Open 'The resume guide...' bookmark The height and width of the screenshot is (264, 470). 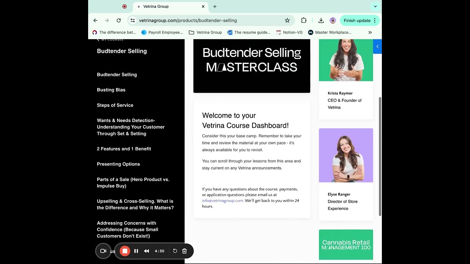pyautogui.click(x=249, y=32)
